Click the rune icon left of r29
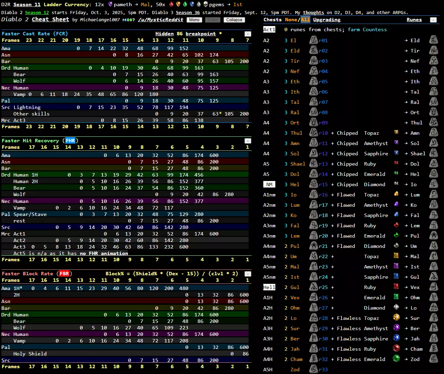Screen dimensions: 444x374 click(x=314, y=328)
